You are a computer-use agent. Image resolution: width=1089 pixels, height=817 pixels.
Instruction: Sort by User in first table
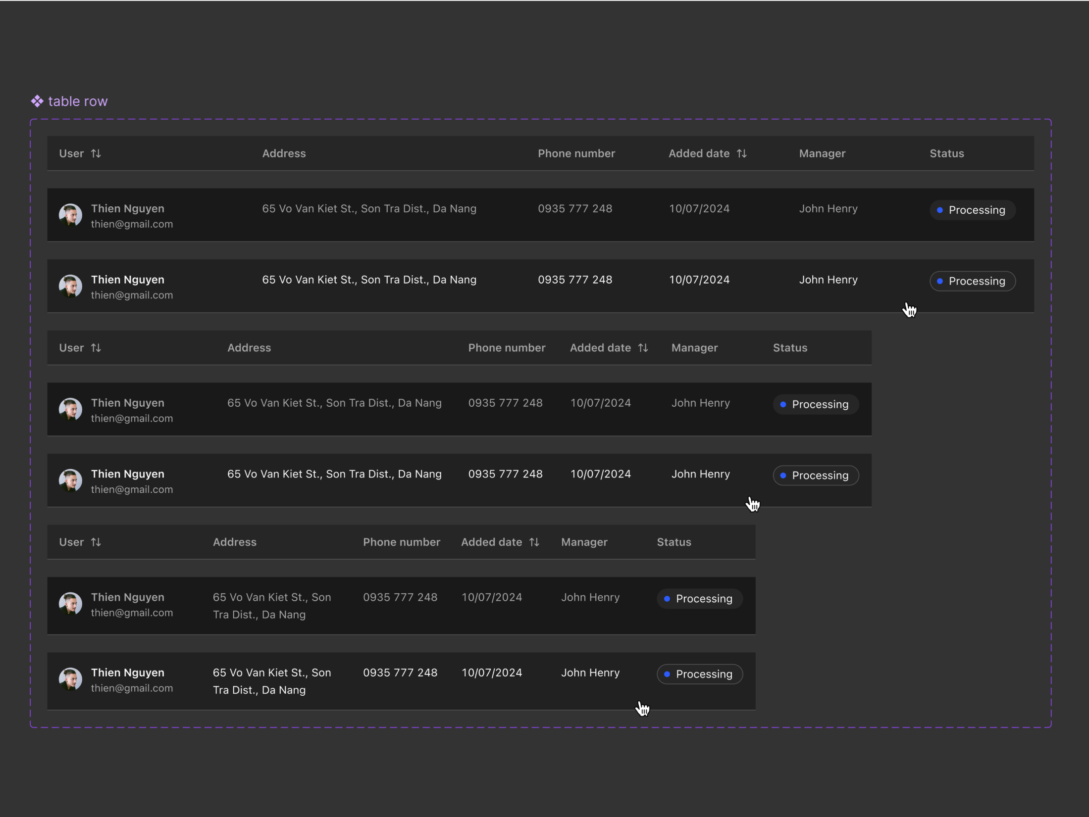click(96, 153)
